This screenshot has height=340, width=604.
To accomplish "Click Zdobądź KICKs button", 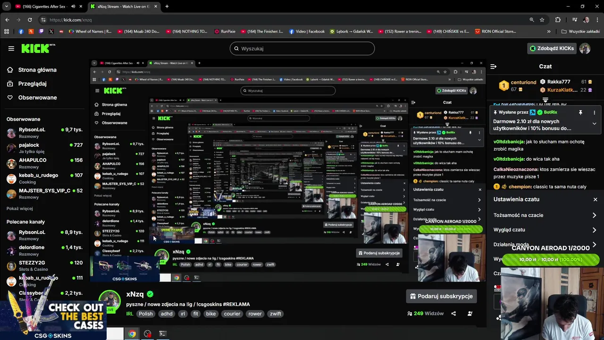I will (551, 48).
